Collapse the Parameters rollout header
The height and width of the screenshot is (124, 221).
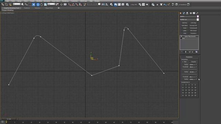pos(189,57)
